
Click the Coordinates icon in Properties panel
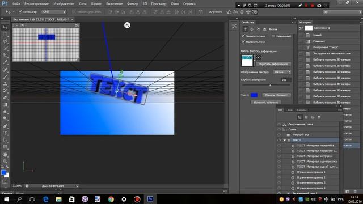click(264, 29)
